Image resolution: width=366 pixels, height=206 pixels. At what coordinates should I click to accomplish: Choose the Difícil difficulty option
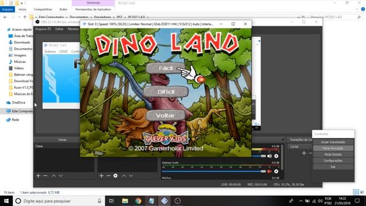pos(166,92)
